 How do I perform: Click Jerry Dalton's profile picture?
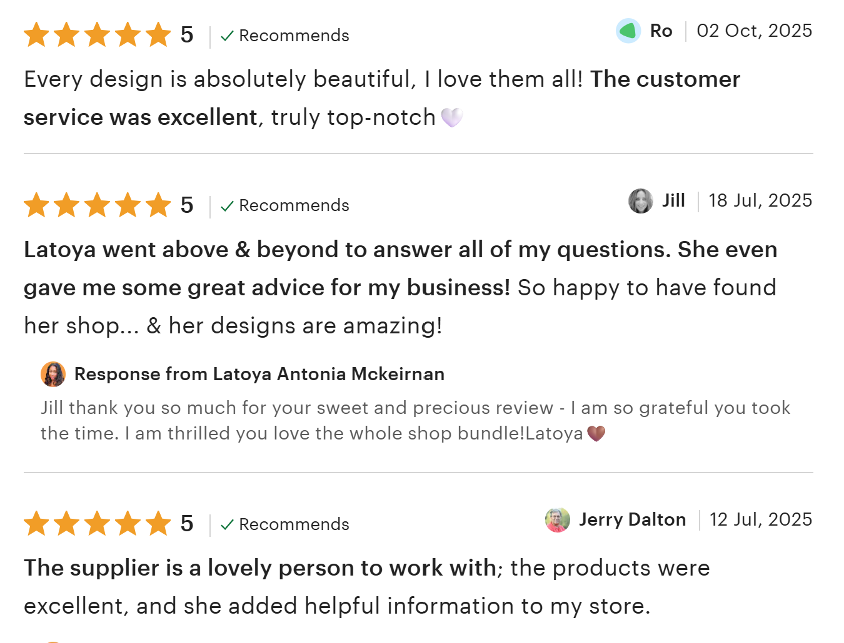[x=557, y=520]
